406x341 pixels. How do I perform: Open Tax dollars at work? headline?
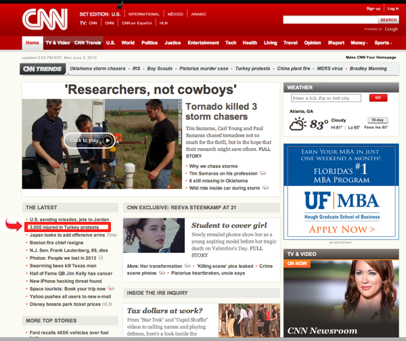[164, 311]
